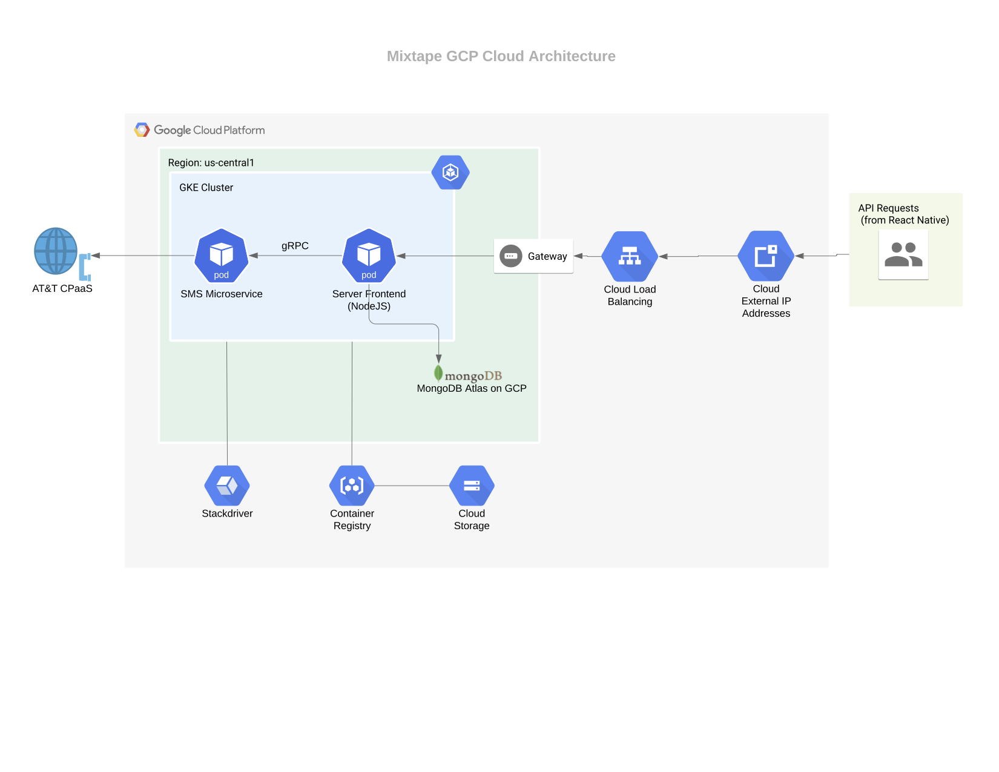Select the Container Registry icon
This screenshot has width=999, height=772.
point(352,486)
